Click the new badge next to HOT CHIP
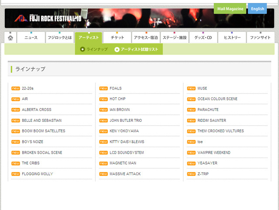Screen dimensions: 279x210 click(103, 99)
